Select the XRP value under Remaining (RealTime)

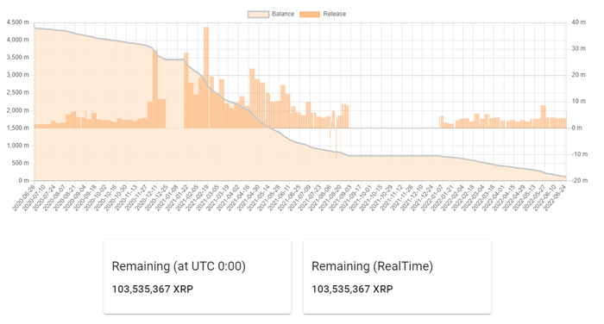(352, 289)
